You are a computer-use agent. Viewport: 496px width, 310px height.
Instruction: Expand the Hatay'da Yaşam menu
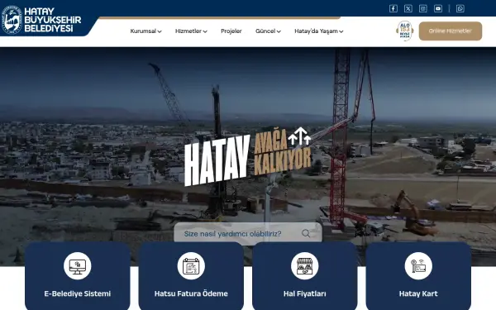point(319,31)
